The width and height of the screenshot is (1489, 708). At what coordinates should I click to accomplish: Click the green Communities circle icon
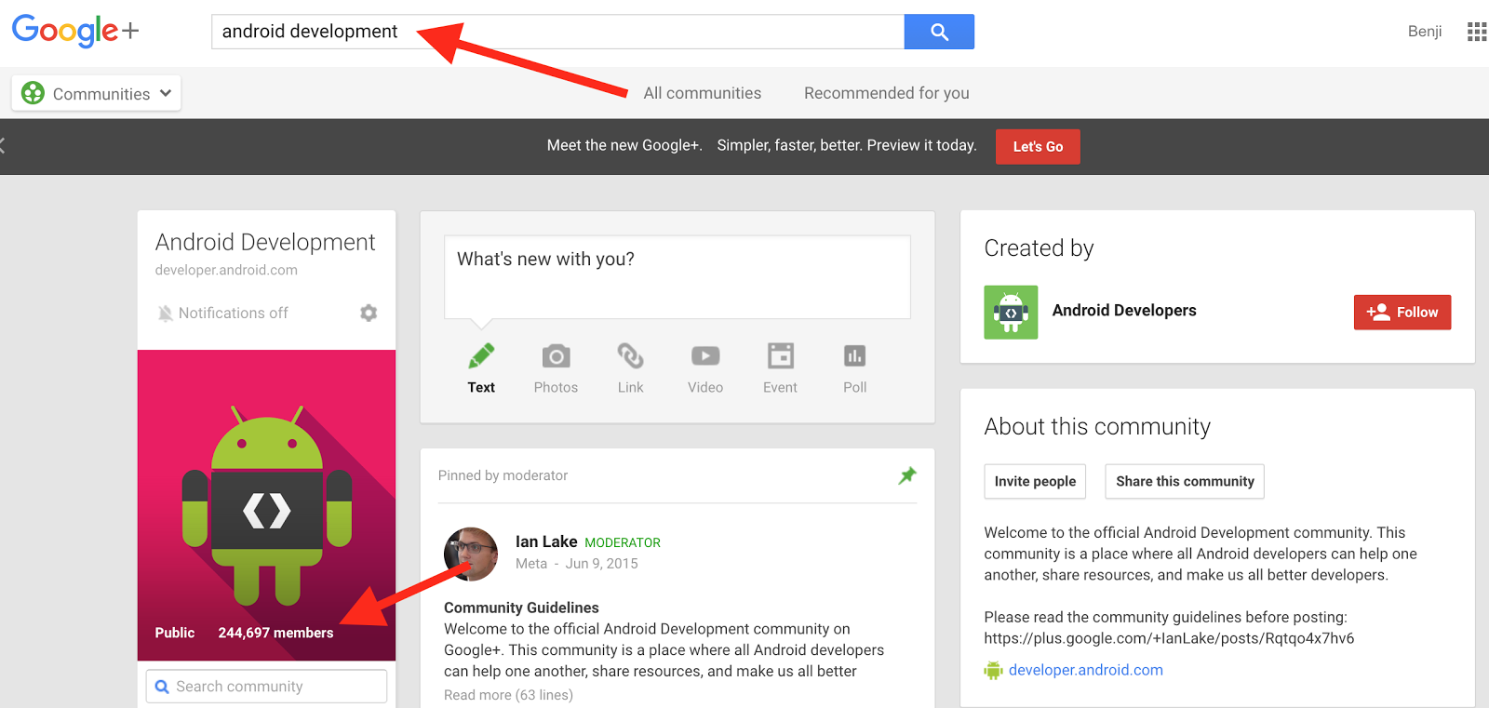coord(33,93)
